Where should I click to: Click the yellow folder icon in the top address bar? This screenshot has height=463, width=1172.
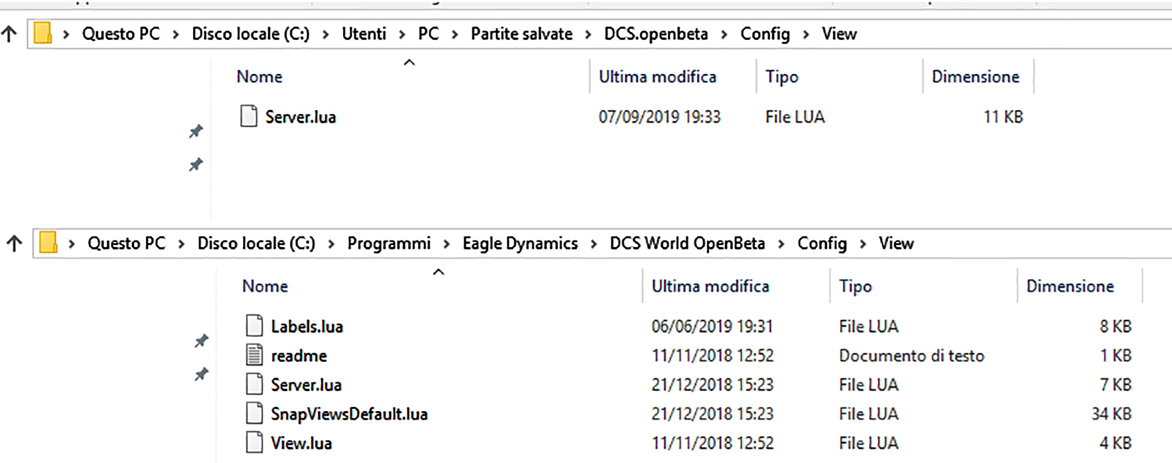43,33
